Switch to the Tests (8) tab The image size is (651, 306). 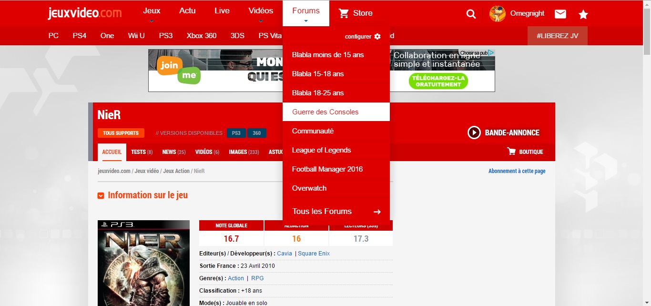(142, 152)
